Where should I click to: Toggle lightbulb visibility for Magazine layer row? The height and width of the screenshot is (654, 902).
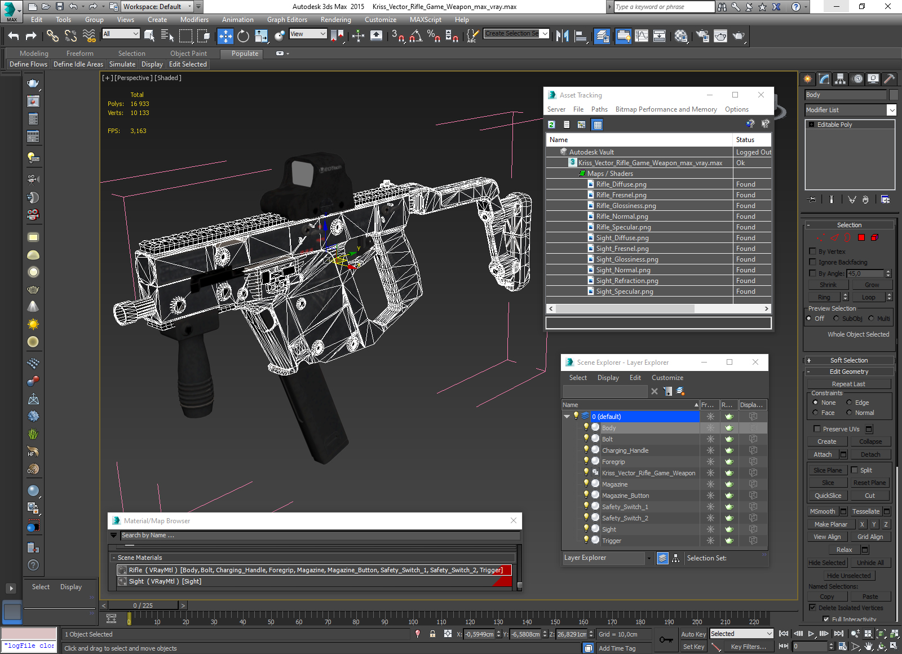tap(586, 484)
